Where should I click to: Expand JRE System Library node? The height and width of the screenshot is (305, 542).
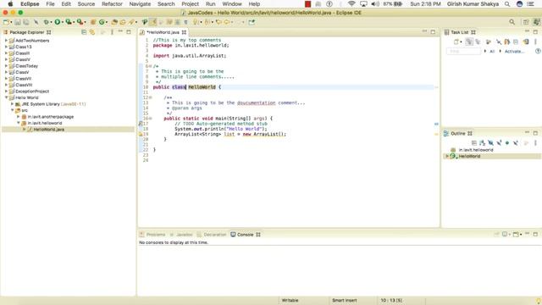point(12,103)
